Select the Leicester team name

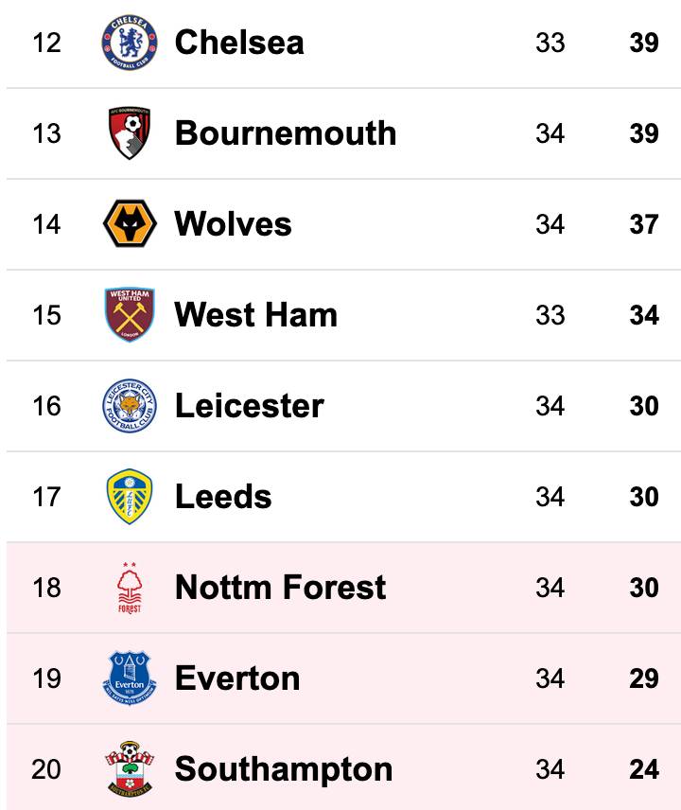pyautogui.click(x=250, y=406)
